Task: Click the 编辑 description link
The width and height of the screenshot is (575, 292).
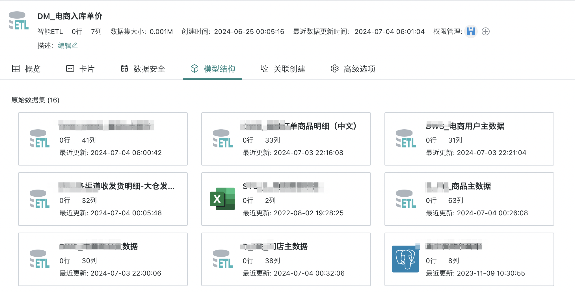Action: coord(64,46)
